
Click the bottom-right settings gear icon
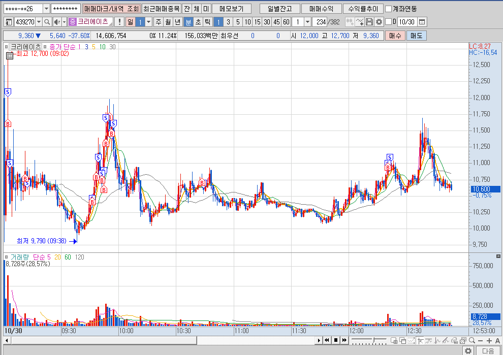(468, 350)
